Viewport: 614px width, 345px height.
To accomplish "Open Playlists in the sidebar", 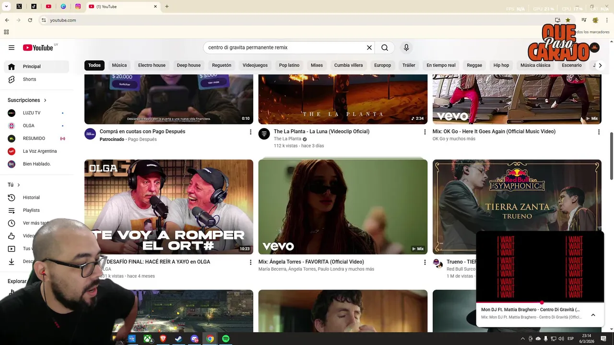I will tap(36, 210).
